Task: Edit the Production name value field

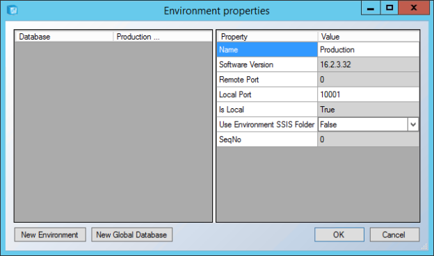Action: click(x=369, y=50)
